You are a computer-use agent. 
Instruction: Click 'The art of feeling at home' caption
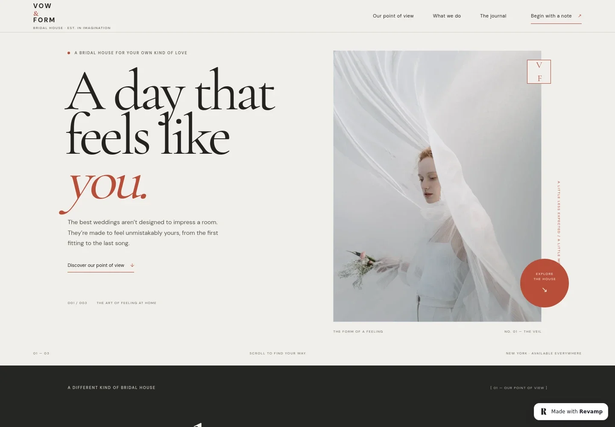126,303
